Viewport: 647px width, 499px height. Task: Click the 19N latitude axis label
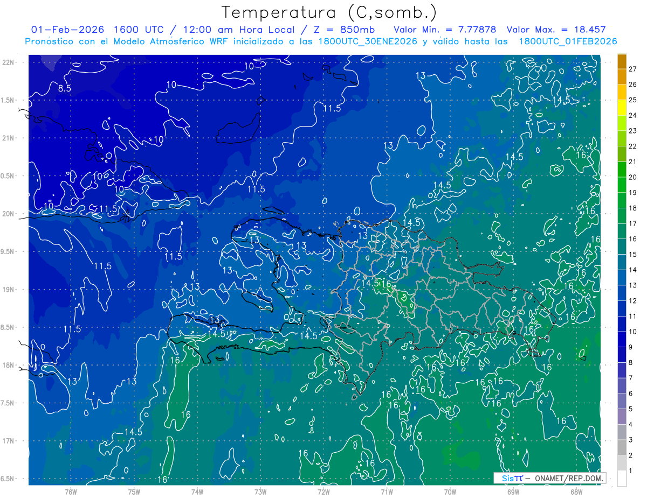click(x=9, y=289)
